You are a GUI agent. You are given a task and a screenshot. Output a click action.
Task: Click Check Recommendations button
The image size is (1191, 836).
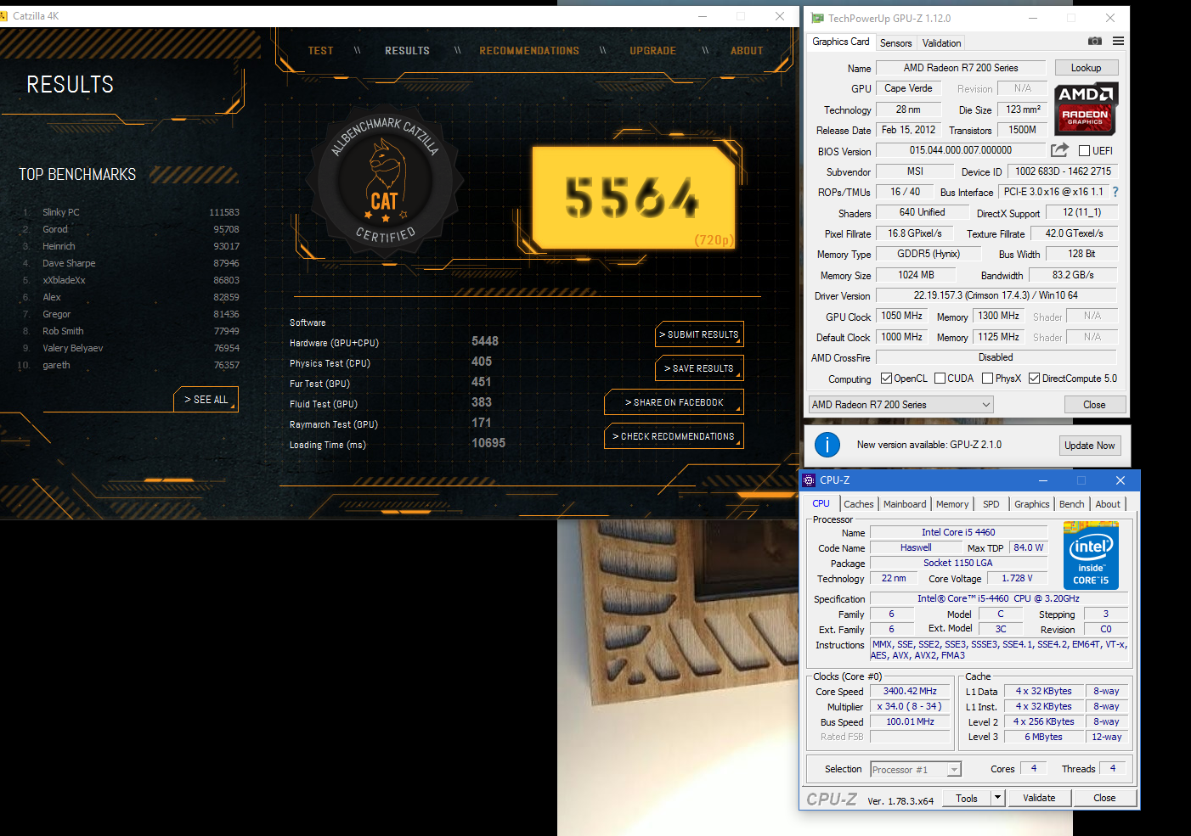point(674,436)
